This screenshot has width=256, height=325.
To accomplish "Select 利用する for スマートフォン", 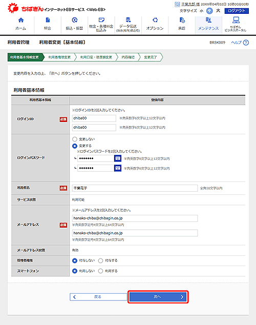I will [x=100, y=271].
